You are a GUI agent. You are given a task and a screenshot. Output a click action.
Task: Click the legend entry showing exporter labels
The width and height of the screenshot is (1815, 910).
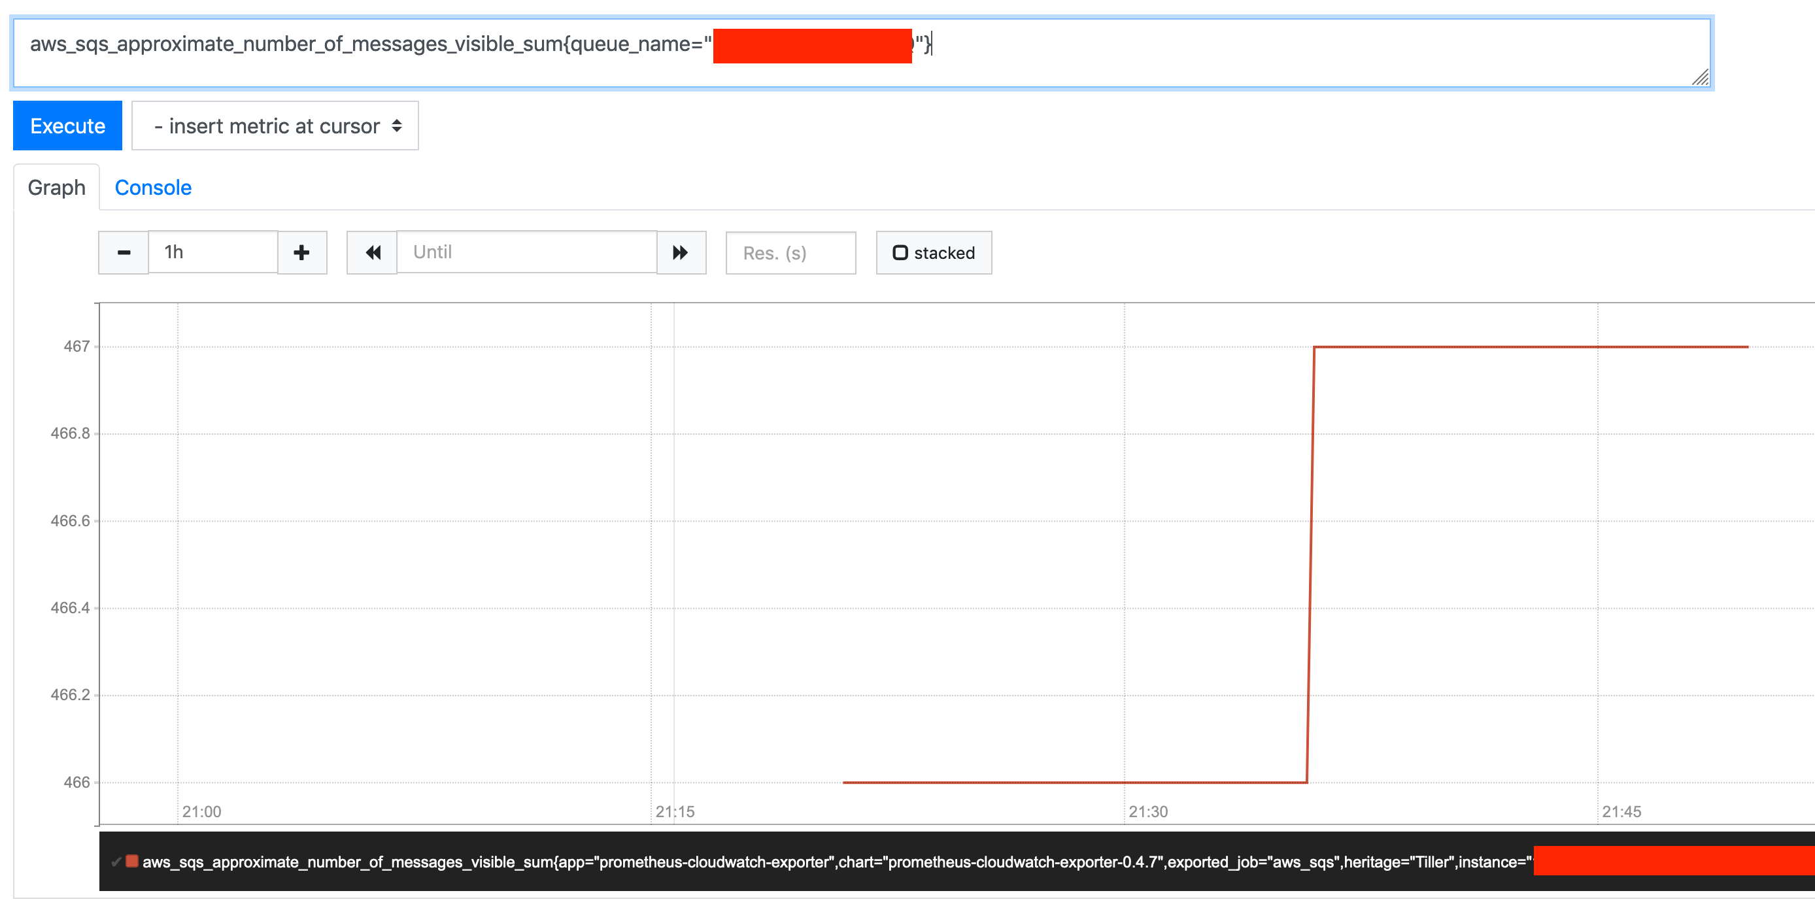705,861
